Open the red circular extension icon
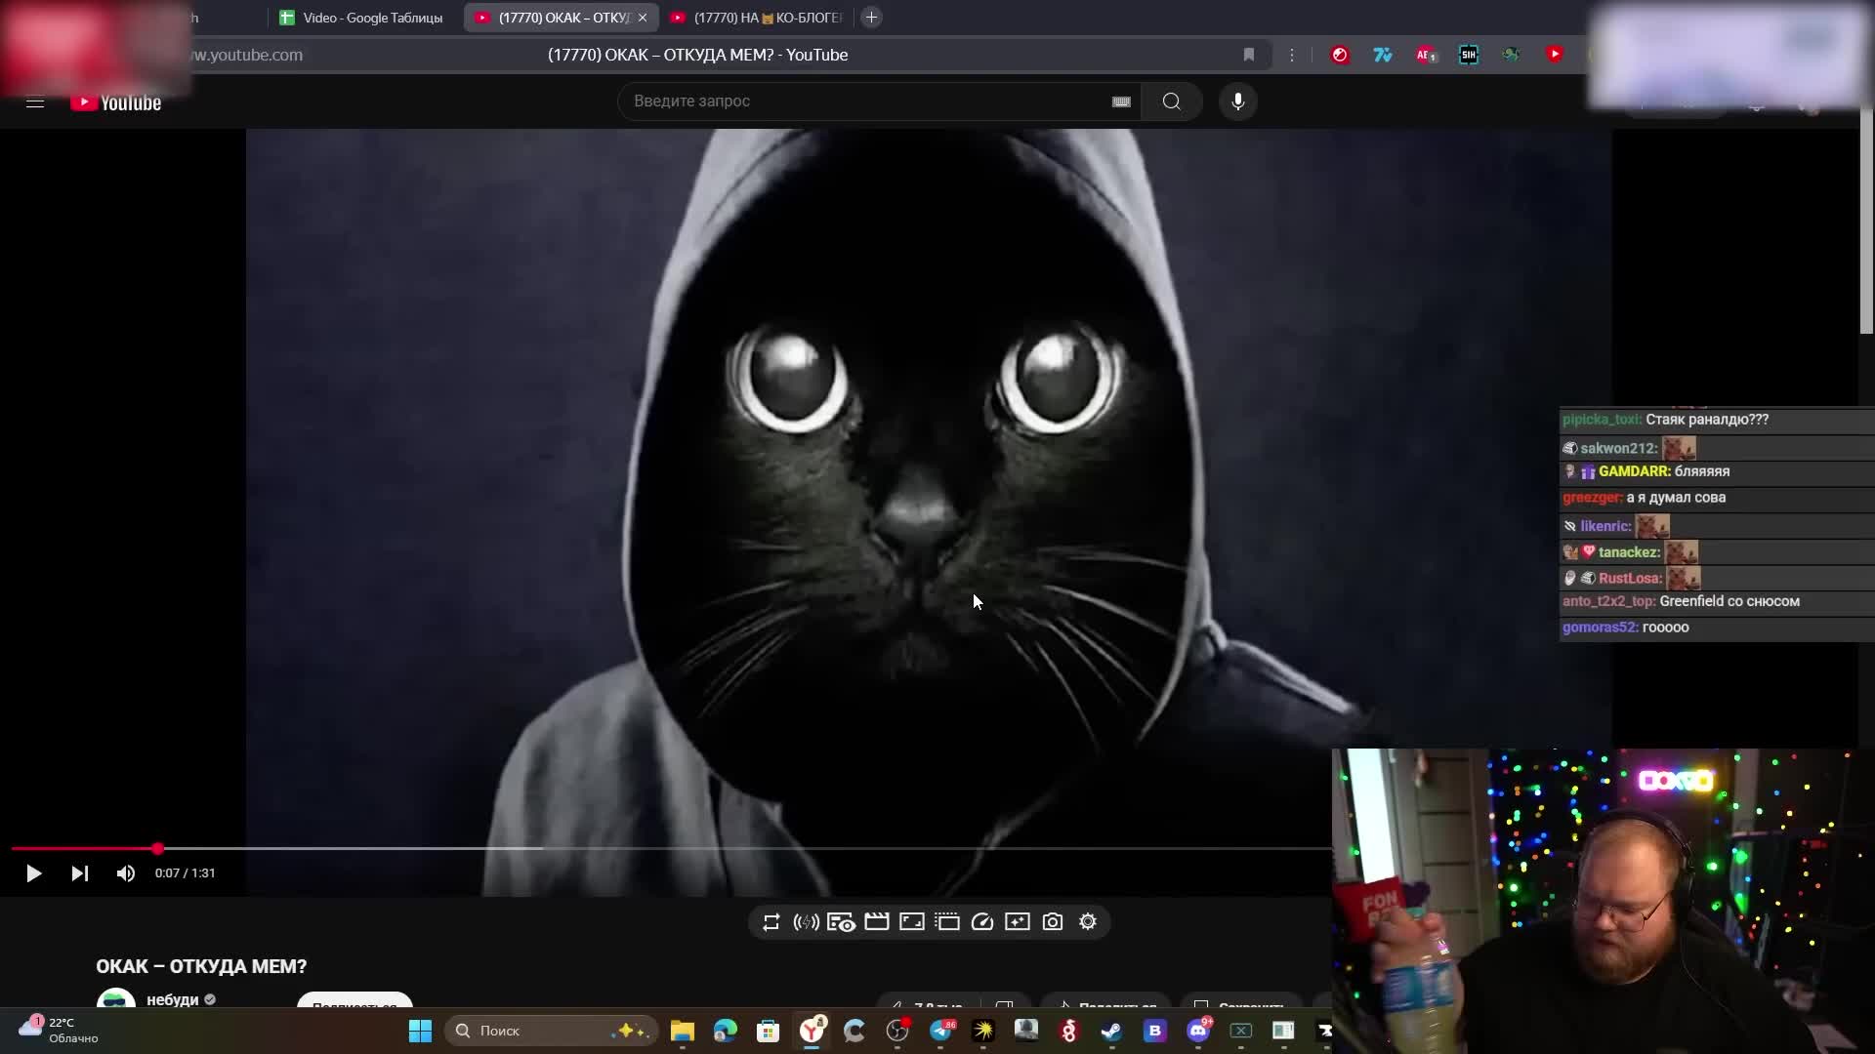This screenshot has width=1875, height=1054. coord(1340,55)
